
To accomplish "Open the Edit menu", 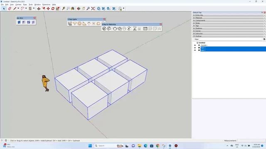I will 7,5.
